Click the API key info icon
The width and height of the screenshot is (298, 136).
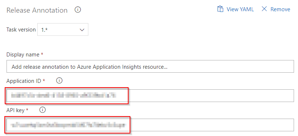43,110
